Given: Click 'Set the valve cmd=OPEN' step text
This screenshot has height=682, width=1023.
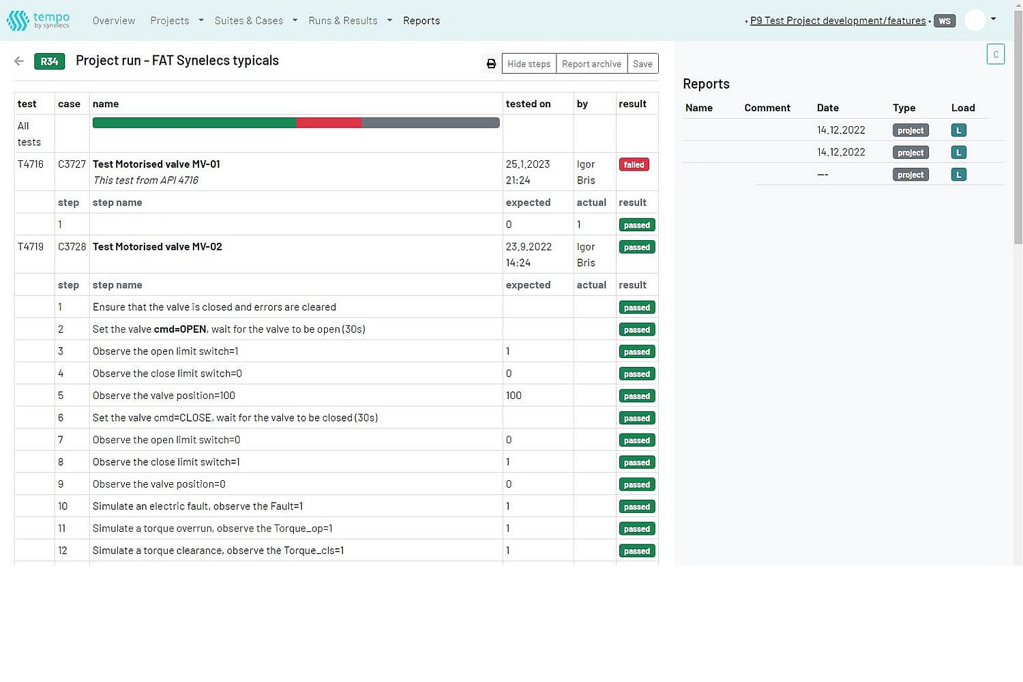Looking at the screenshot, I should 229,329.
